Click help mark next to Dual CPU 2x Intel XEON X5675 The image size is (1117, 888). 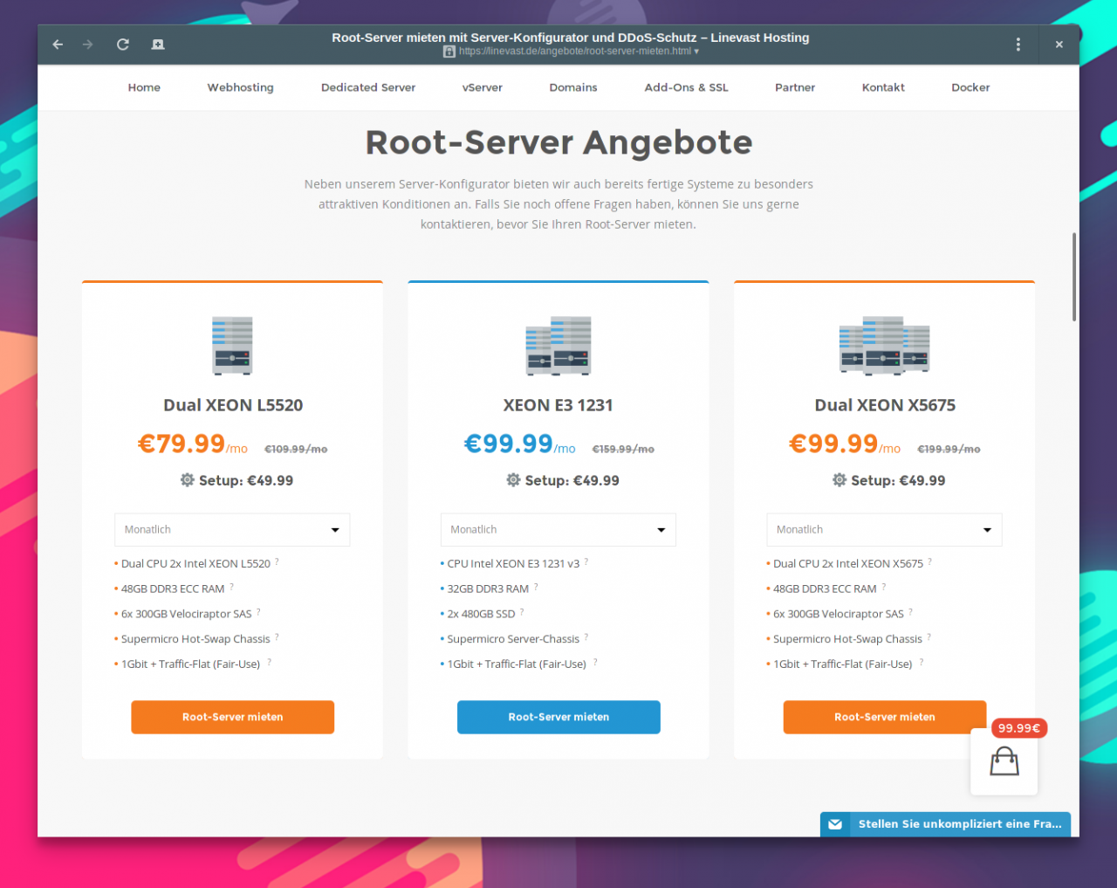click(x=929, y=561)
